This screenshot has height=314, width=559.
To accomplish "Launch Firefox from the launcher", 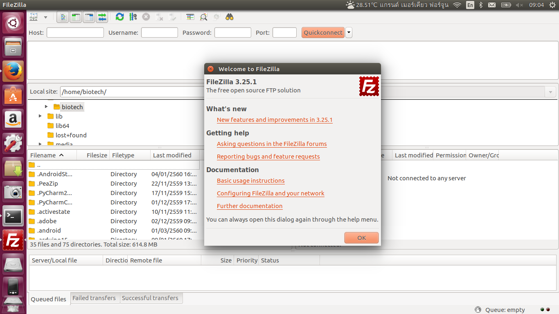I will (x=13, y=71).
